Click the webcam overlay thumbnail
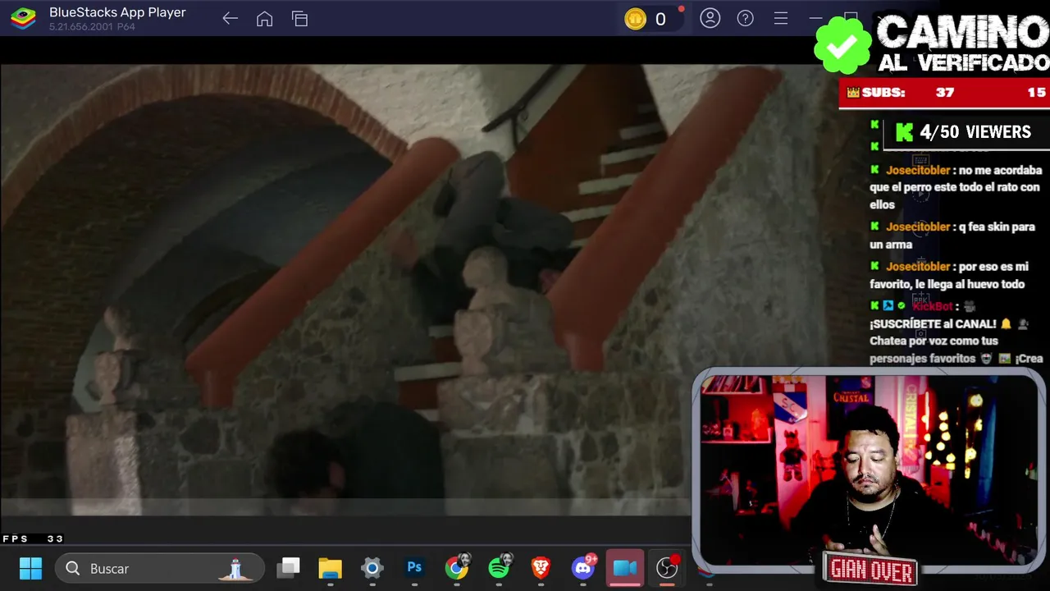Screen dimensions: 1050x591 click(x=869, y=470)
